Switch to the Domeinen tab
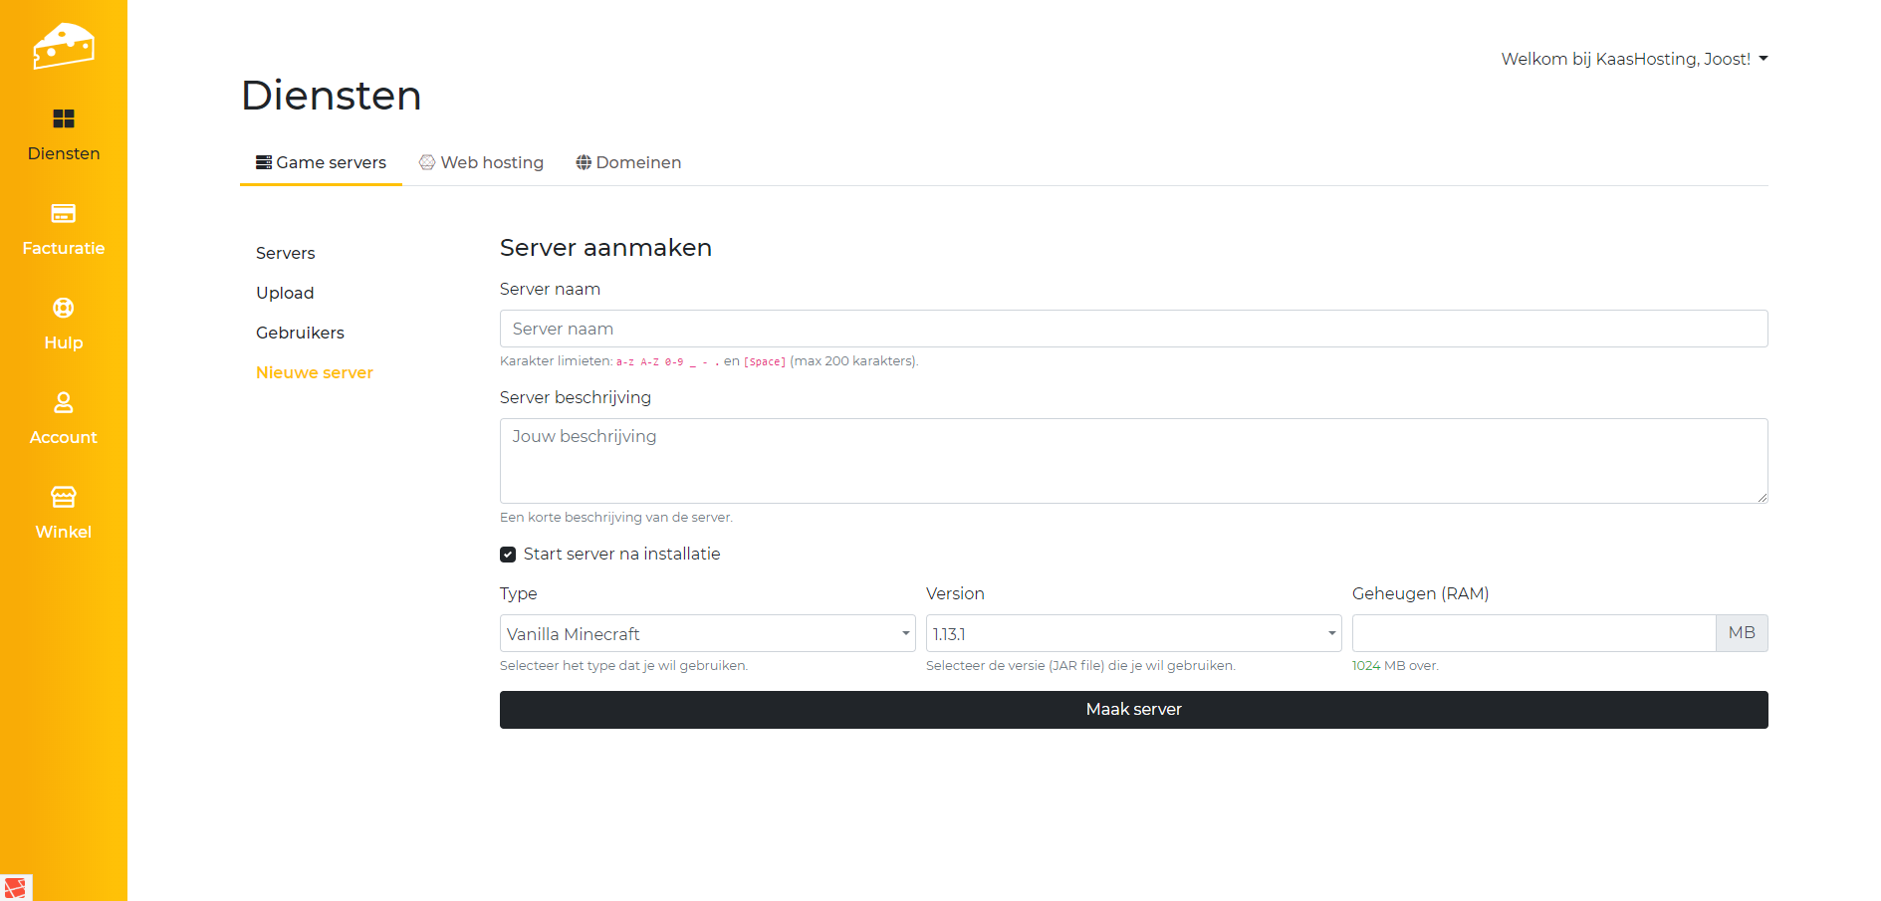 (x=628, y=162)
